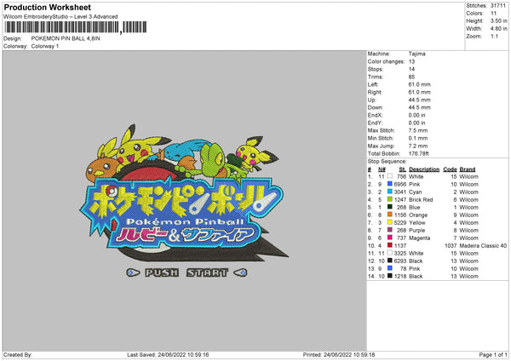Click 'Page 1 of 1' footer text
Image resolution: width=511 pixels, height=361 pixels.
(493, 354)
